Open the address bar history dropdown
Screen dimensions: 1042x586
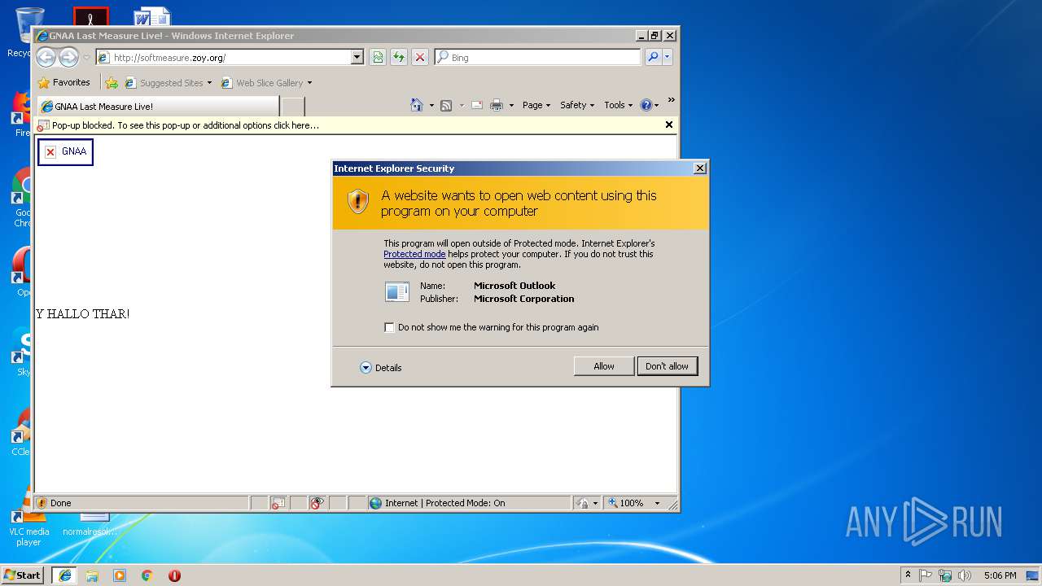point(357,57)
